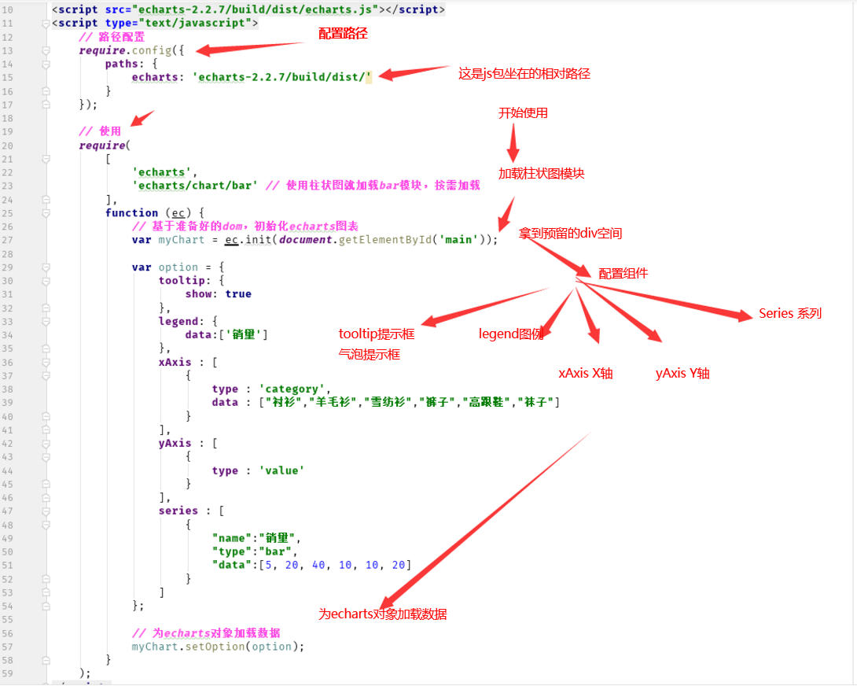
Task: Click the fold end marker on line 54
Action: click(46, 606)
